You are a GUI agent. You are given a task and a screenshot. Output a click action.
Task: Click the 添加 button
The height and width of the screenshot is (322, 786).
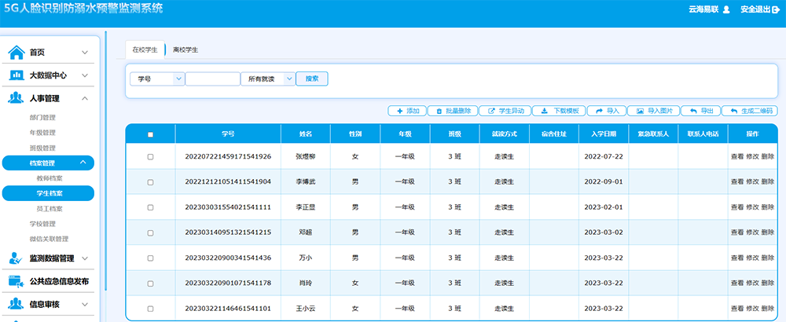tap(407, 111)
